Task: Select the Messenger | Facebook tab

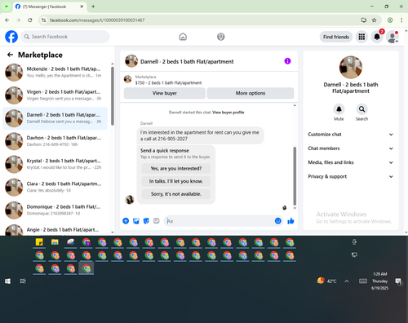Action: coord(50,7)
